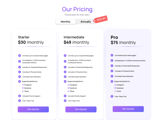
Task: Click Tiktok icon in Intermediate plan
Action: (68, 91)
